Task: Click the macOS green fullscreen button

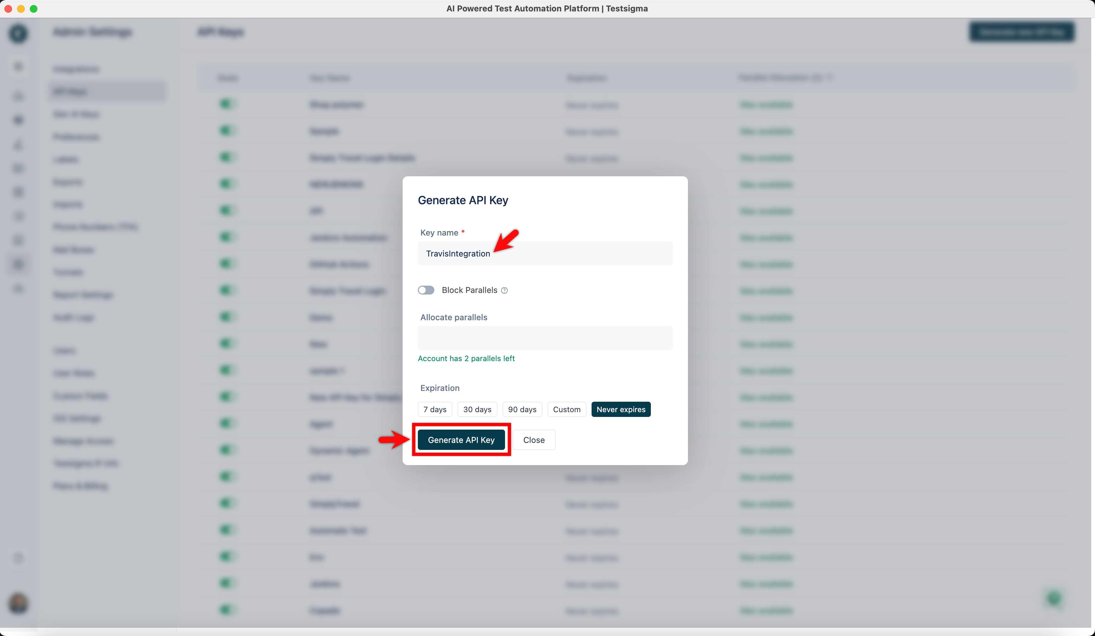Action: (34, 9)
